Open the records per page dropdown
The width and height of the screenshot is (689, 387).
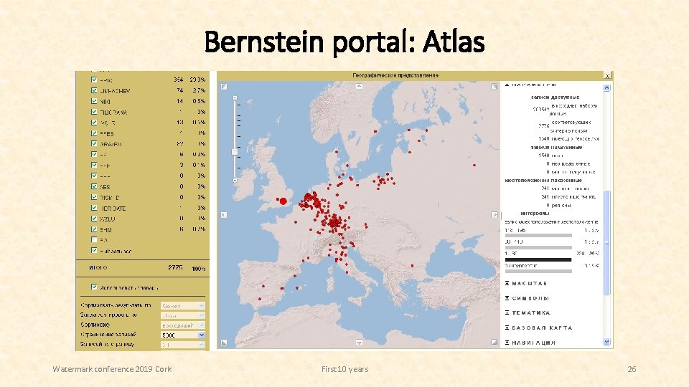pyautogui.click(x=183, y=345)
